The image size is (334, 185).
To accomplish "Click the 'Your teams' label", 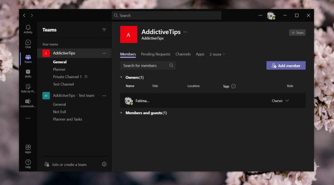I will pos(50,44).
